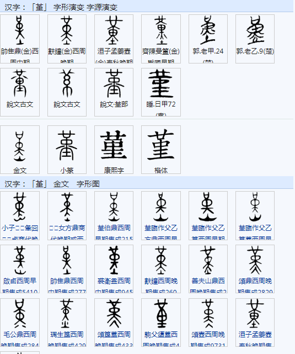Viewport: 295px width, 354px height.
Task: Follow the 堇伯鼎西周 link
Action: tap(114, 228)
